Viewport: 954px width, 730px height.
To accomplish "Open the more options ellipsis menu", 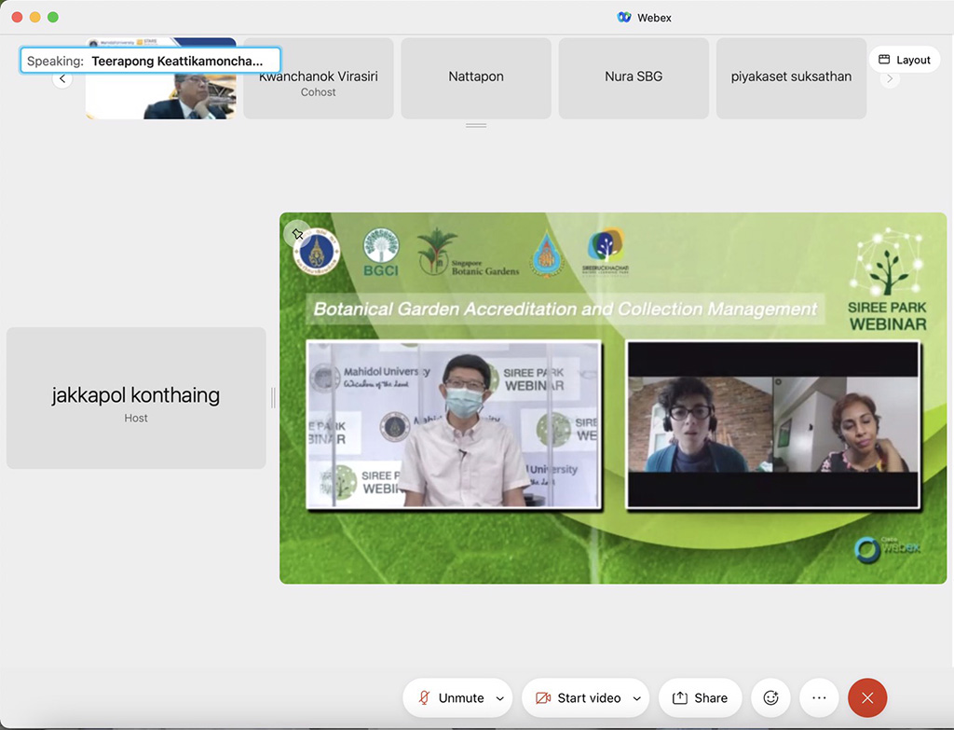I will point(819,697).
